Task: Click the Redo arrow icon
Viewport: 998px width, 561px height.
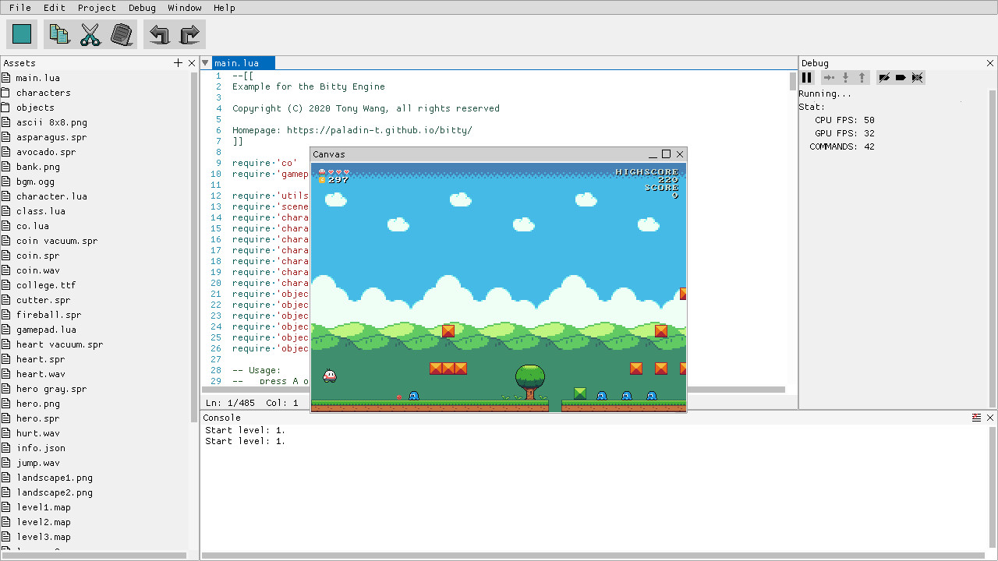Action: (x=189, y=34)
